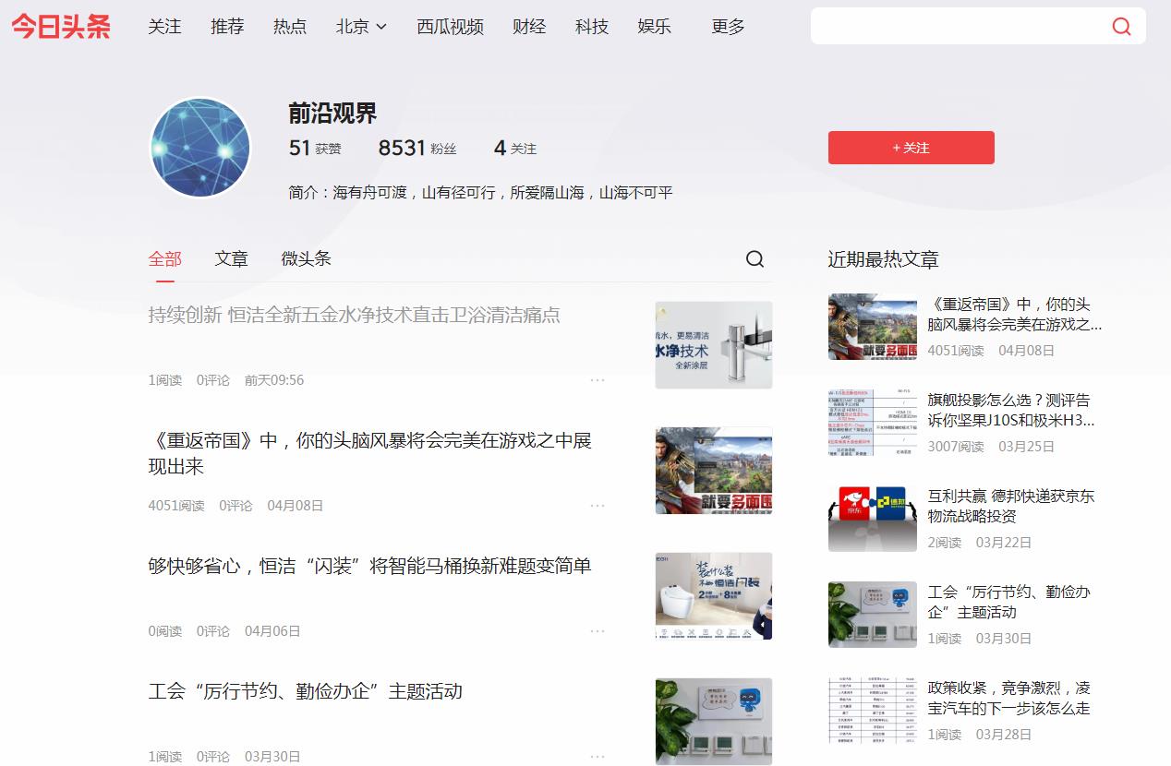Click 0评论 on 够快够省心 article
1171x766 pixels.
click(x=213, y=631)
